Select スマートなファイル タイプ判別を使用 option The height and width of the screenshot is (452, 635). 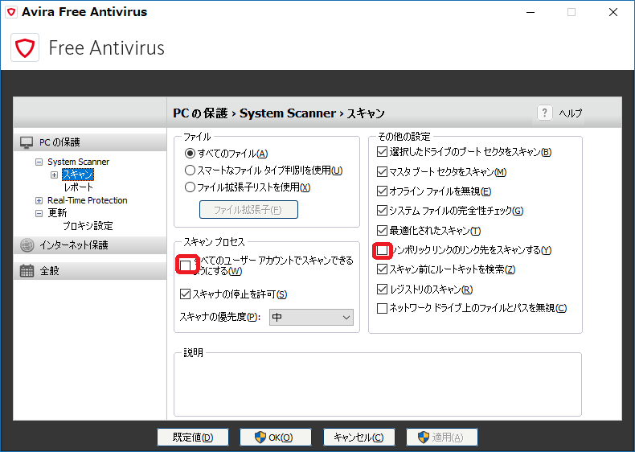click(190, 171)
